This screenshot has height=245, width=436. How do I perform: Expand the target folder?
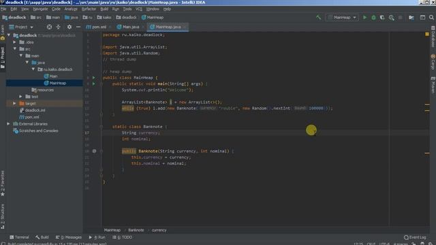(x=15, y=103)
